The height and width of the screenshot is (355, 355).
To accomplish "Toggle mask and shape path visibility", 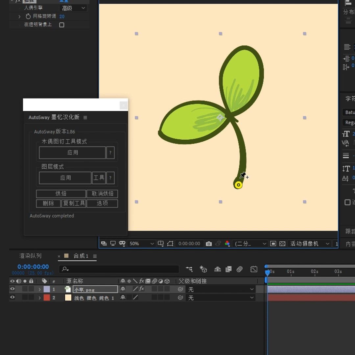I will [x=170, y=244].
